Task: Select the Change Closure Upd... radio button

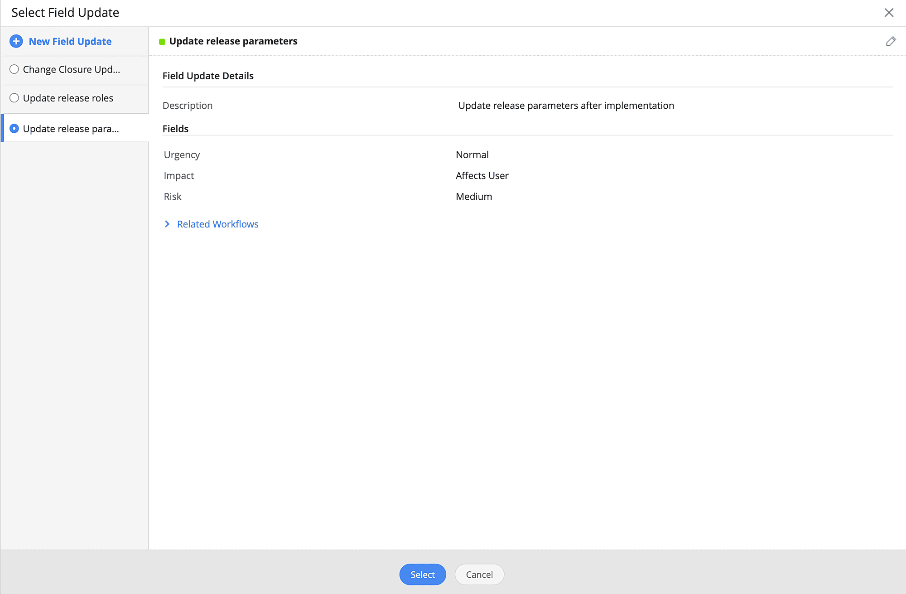Action: [x=14, y=69]
